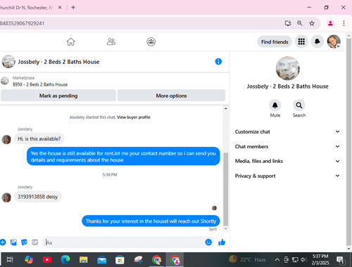Open the Chrome three-dot menu

click(x=344, y=23)
